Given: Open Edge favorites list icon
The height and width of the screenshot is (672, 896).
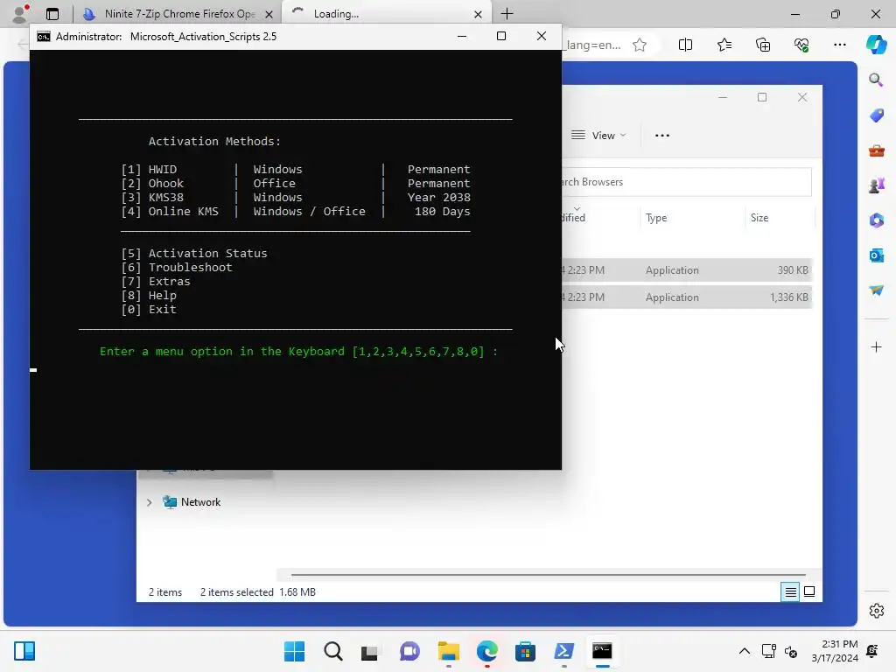Looking at the screenshot, I should coord(724,45).
